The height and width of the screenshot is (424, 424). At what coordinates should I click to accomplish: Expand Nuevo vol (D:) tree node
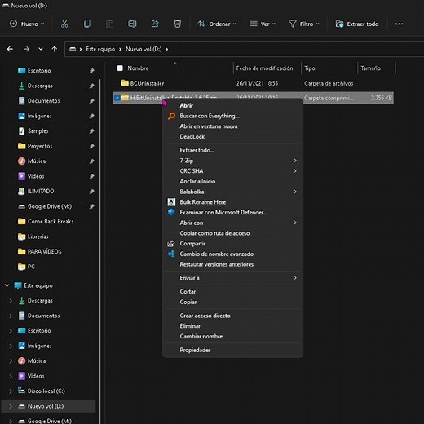[x=11, y=406]
